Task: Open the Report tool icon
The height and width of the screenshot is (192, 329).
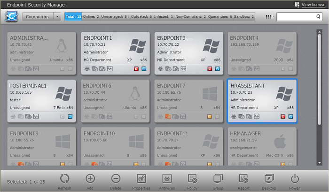Action: [243, 179]
